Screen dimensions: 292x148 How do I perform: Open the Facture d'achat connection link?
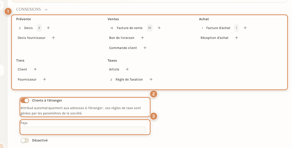pos(218,28)
